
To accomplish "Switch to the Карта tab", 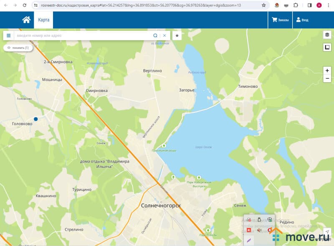I will [43, 20].
